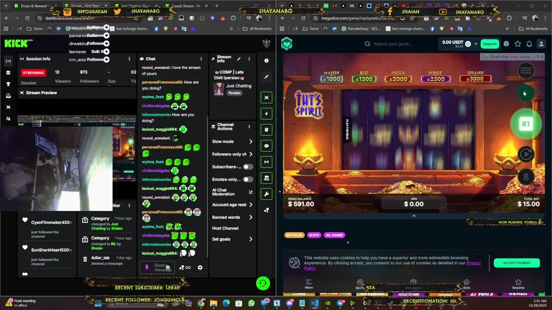This screenshot has height=310, width=552.
Task: Open the trophy achievements icon in Kick sidebar
Action: pos(8,84)
